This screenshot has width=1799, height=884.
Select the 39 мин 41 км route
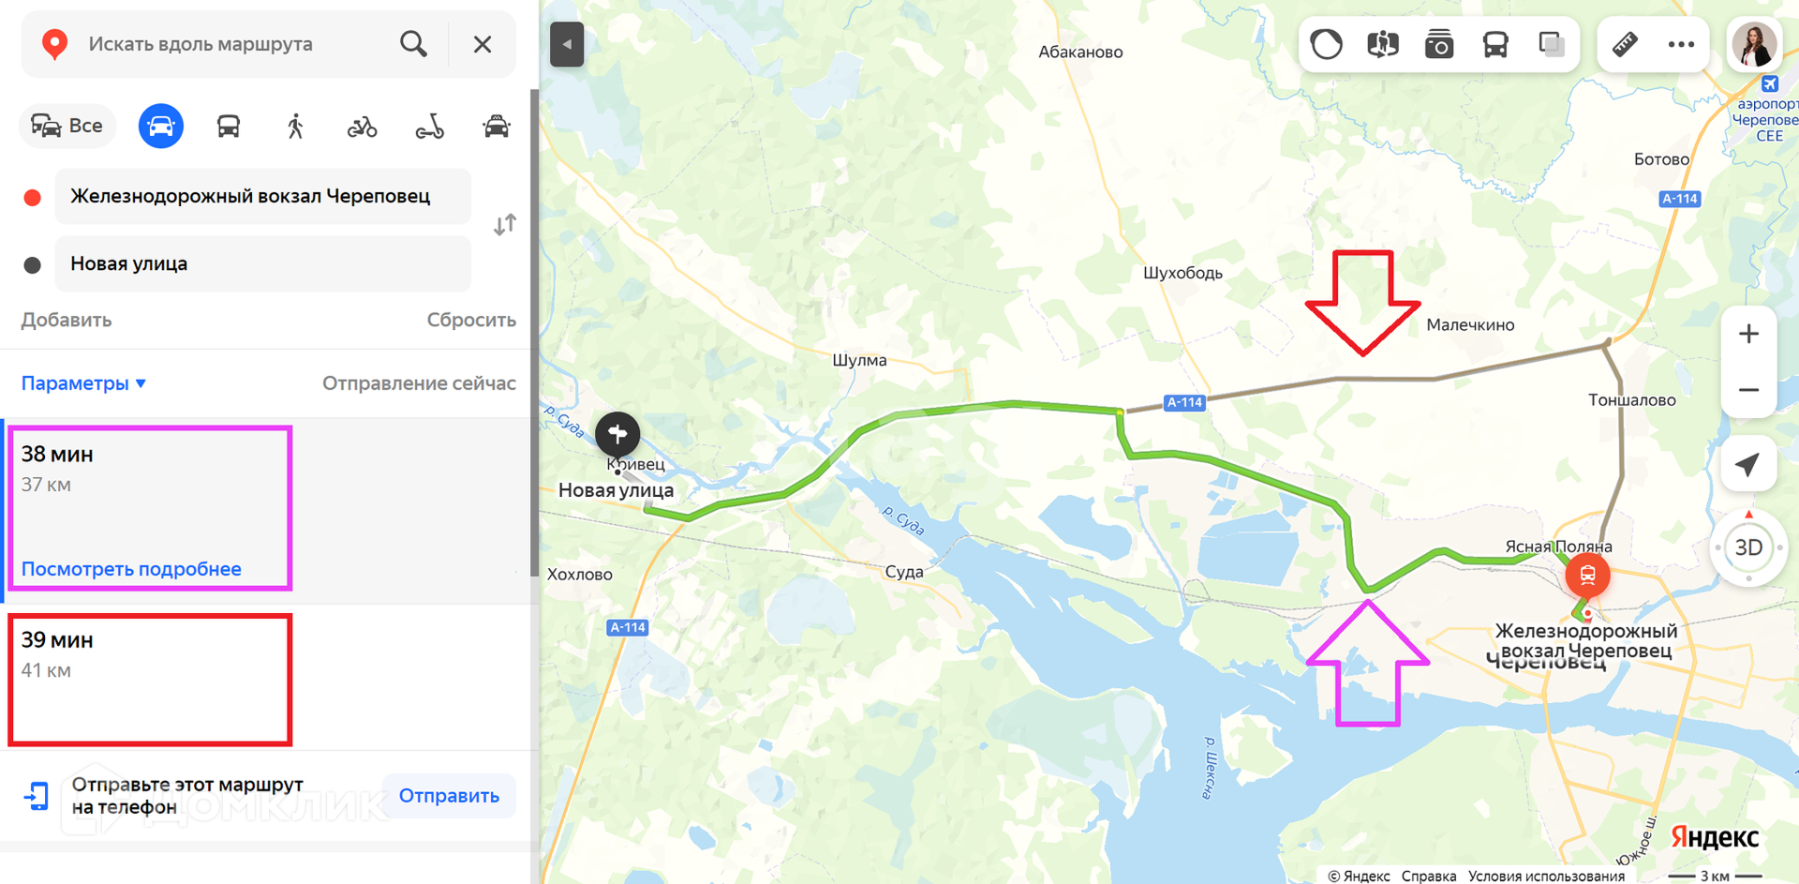(150, 679)
